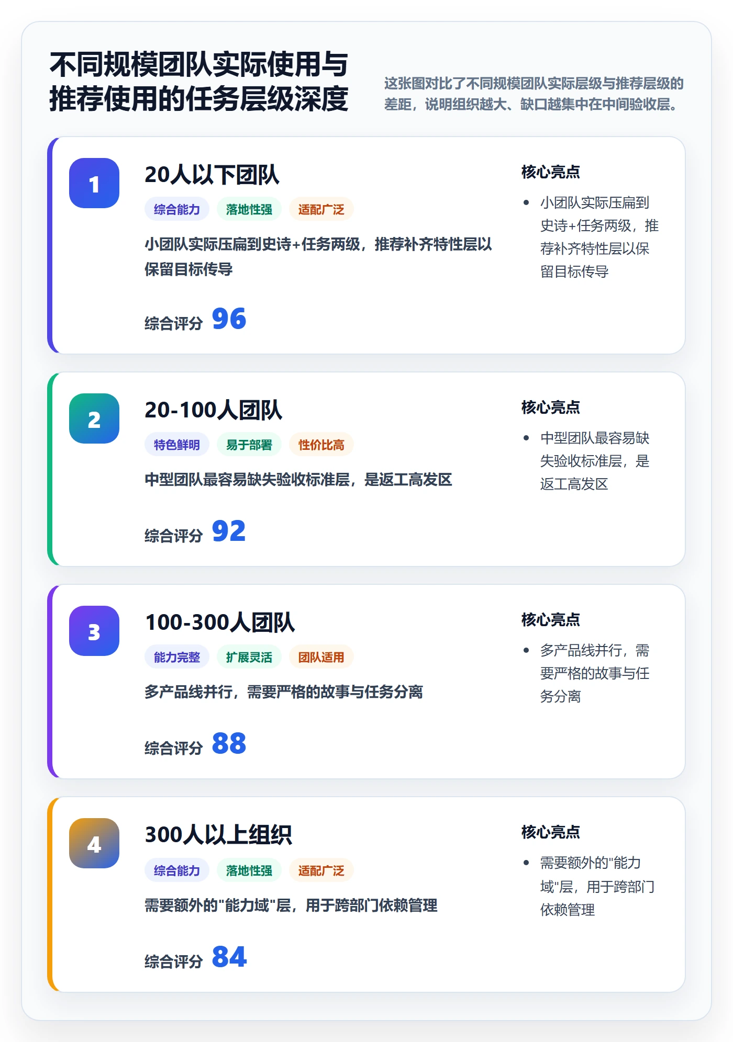Select the 20-100人团队 card title
The image size is (733, 1042).
[x=214, y=410]
